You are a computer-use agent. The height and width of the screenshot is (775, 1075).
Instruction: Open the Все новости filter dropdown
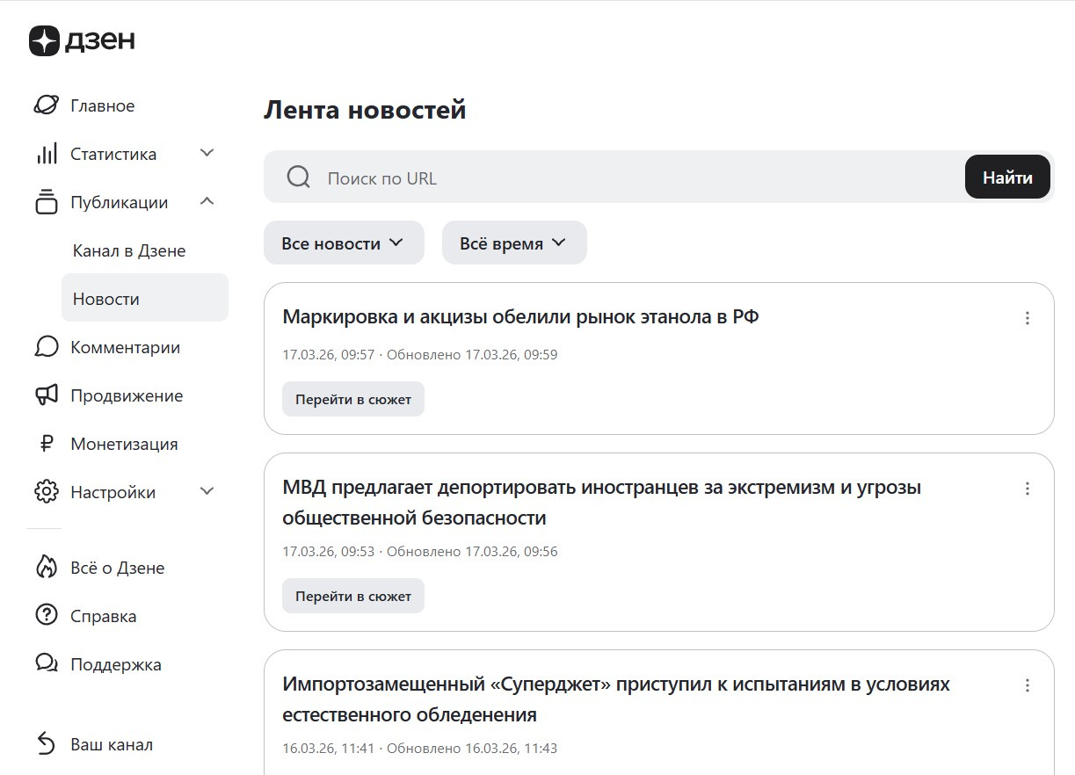click(x=343, y=243)
